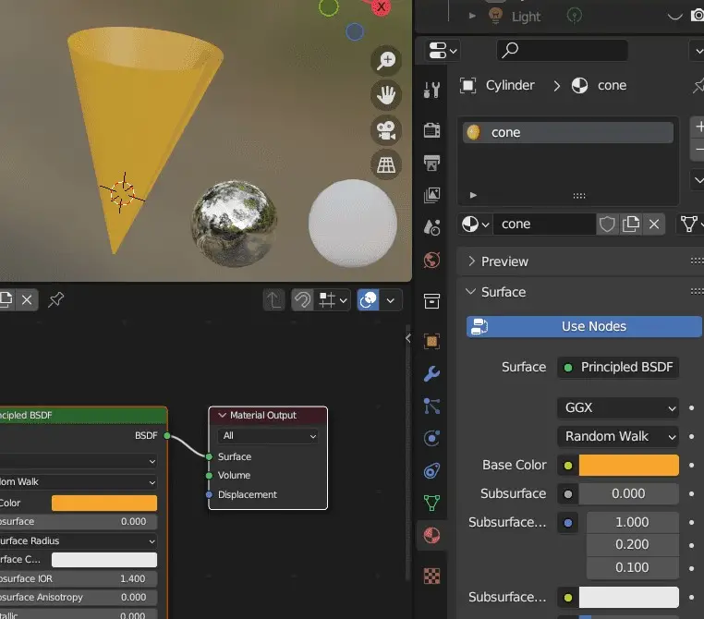Image resolution: width=704 pixels, height=619 pixels.
Task: Open the Object Constraints tab icon
Action: click(431, 470)
